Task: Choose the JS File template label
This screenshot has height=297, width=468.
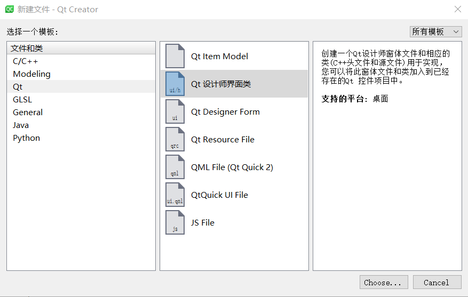Action: (203, 223)
